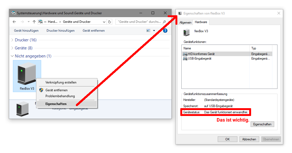The width and height of the screenshot is (292, 153).
Task: Click the device thumbnail in the details pane
Action: [23, 109]
